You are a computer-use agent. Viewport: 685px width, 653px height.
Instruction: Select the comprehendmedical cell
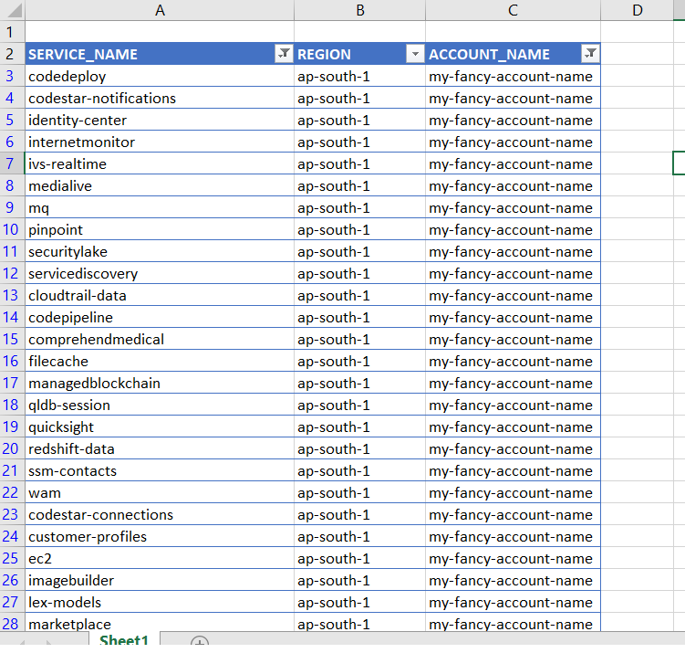[x=160, y=339]
